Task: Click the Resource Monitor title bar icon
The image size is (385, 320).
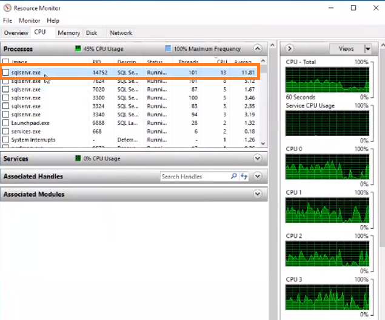Action: pyautogui.click(x=7, y=8)
